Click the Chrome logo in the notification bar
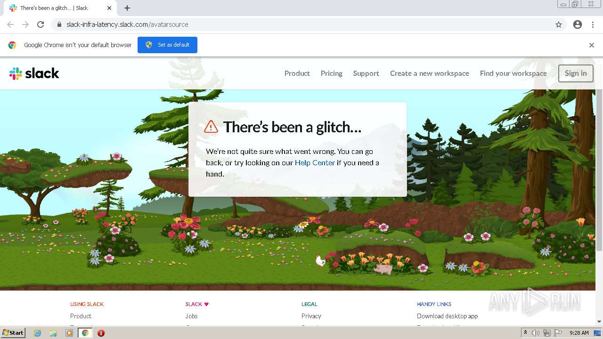 coord(12,45)
